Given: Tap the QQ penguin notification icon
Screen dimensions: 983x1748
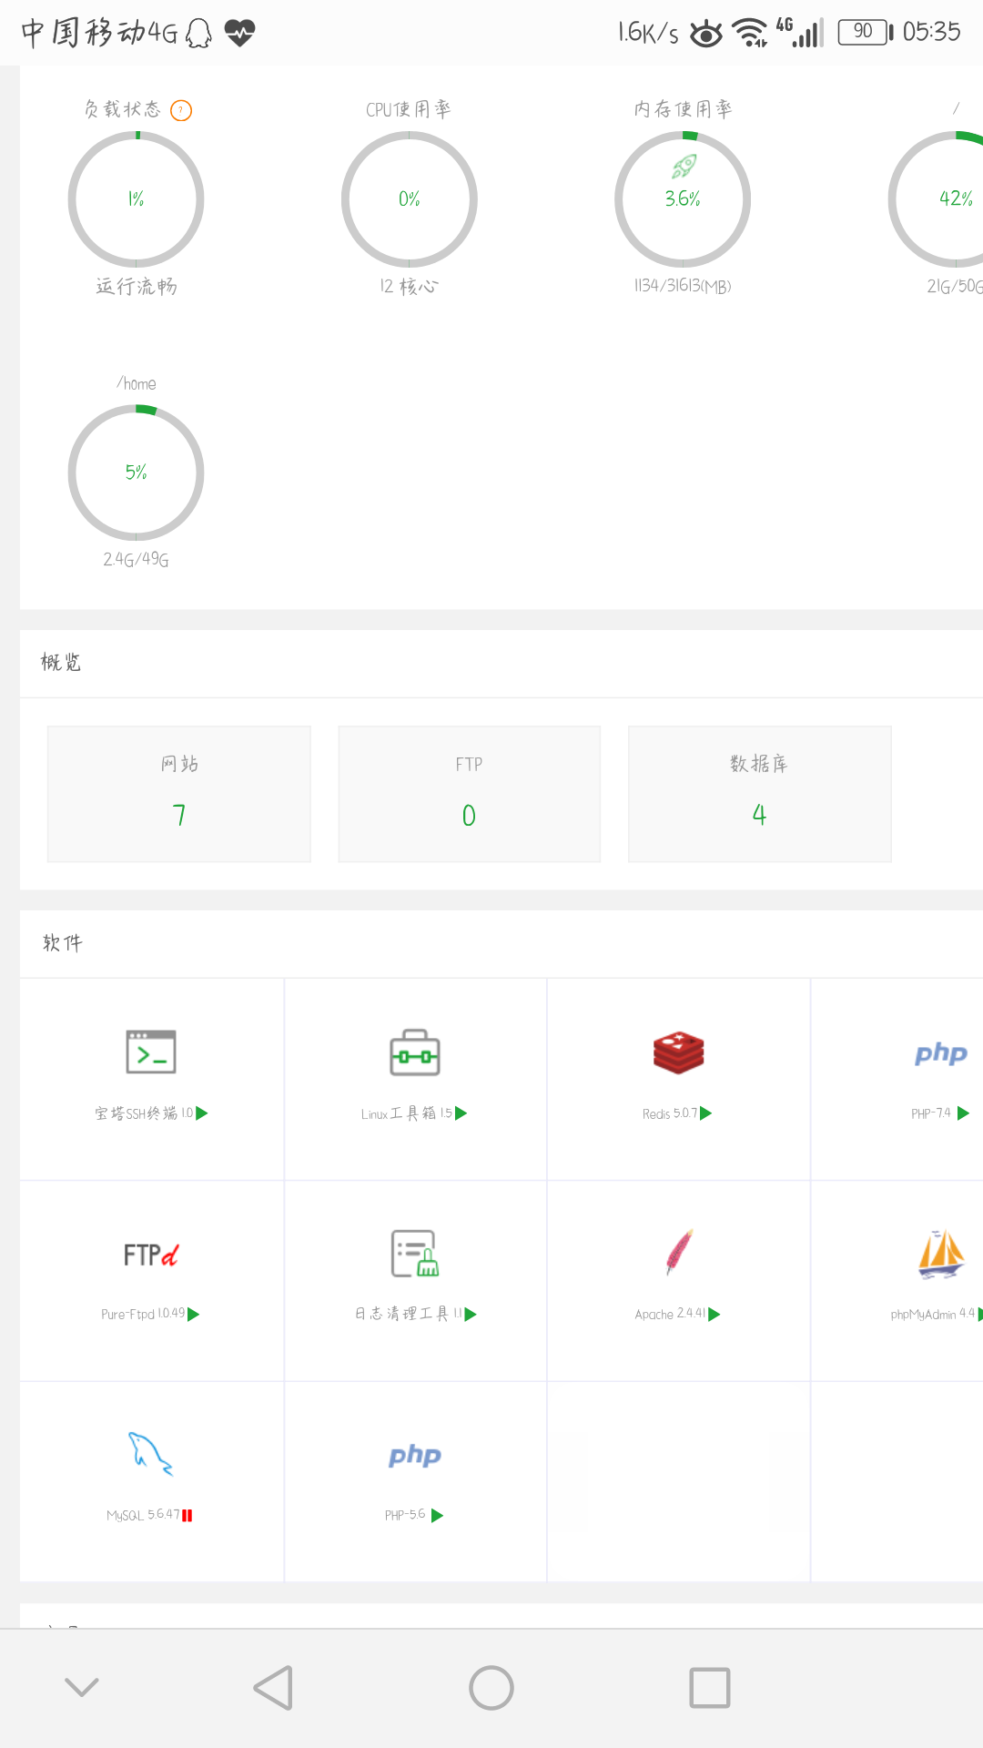Looking at the screenshot, I should [x=198, y=34].
